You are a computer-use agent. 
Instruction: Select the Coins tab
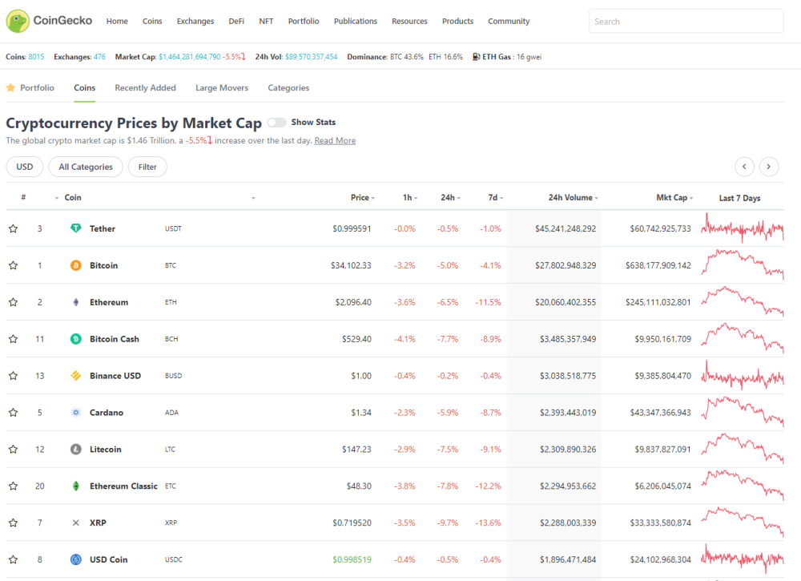point(84,88)
